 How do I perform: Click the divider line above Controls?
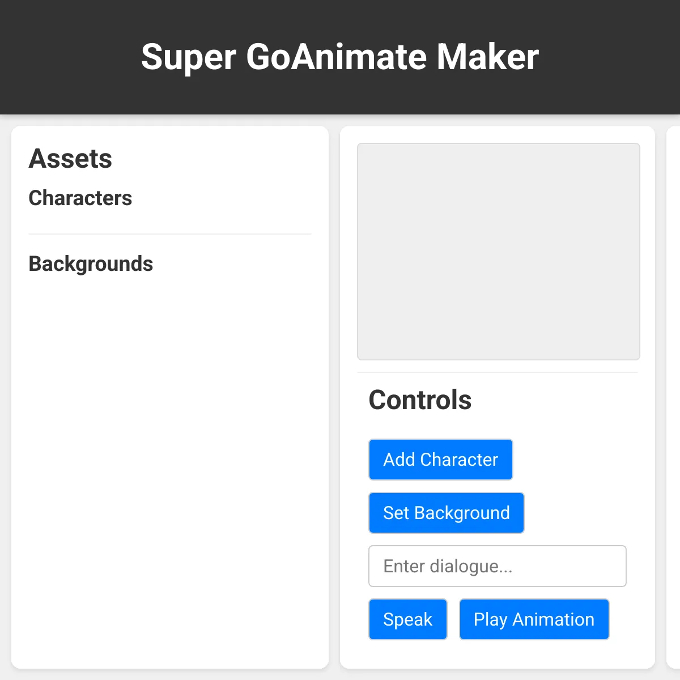pyautogui.click(x=498, y=372)
